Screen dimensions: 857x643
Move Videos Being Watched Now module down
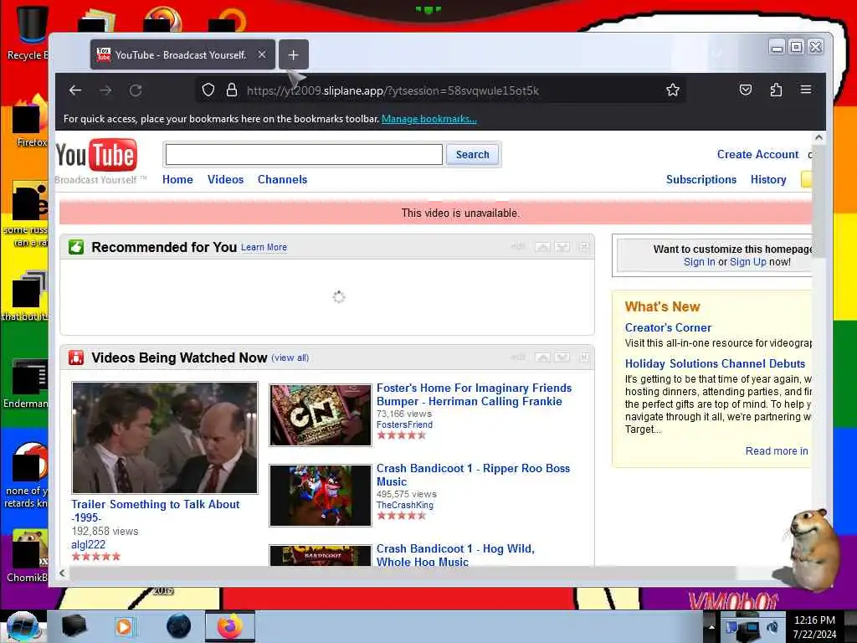(x=562, y=358)
